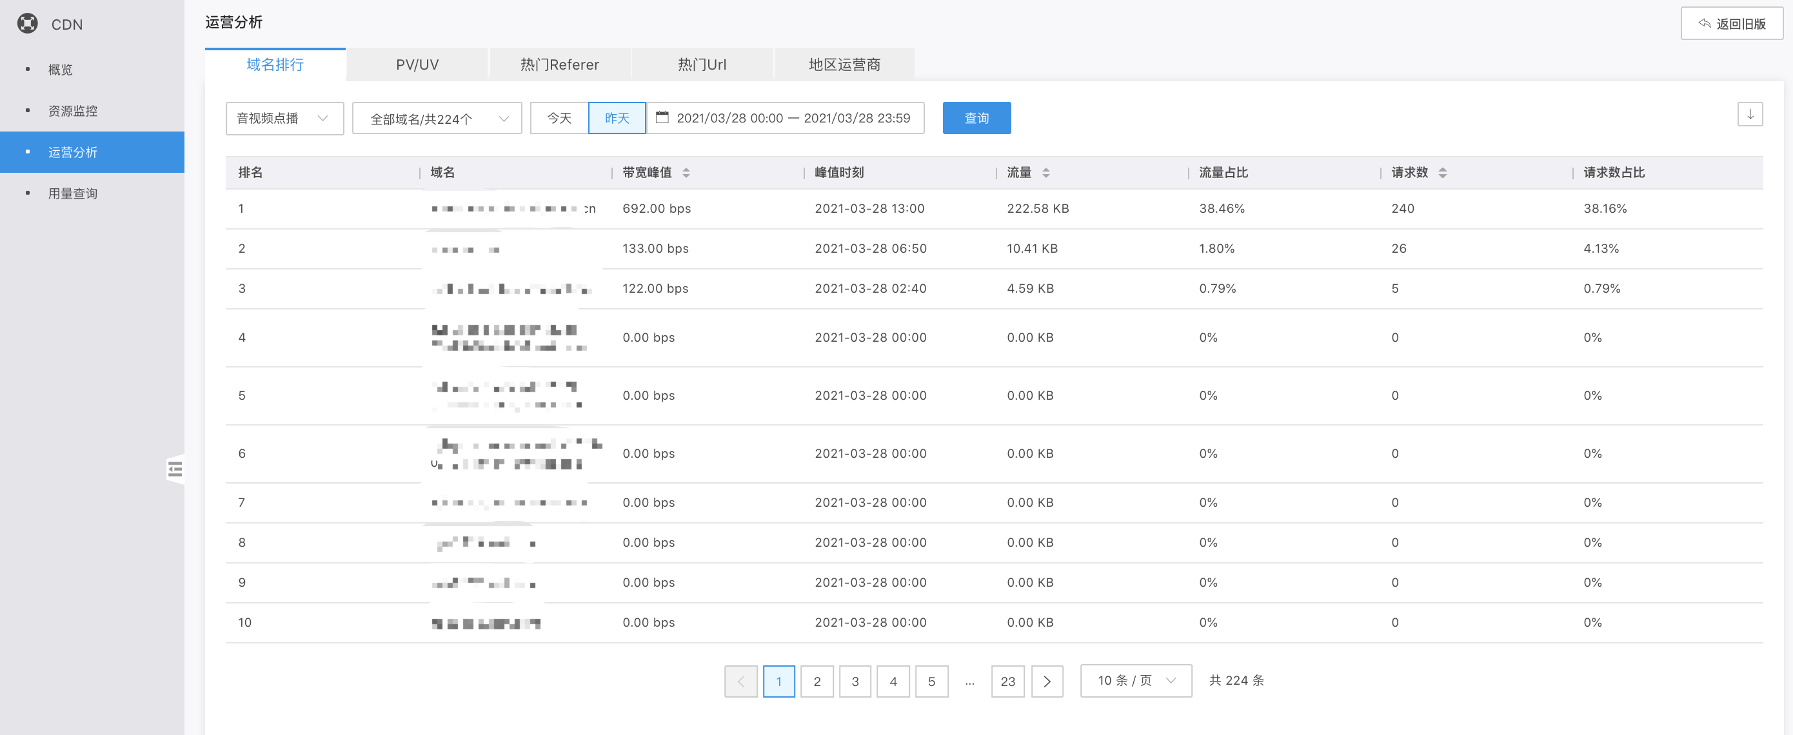Click the CDN logo icon

[27, 24]
